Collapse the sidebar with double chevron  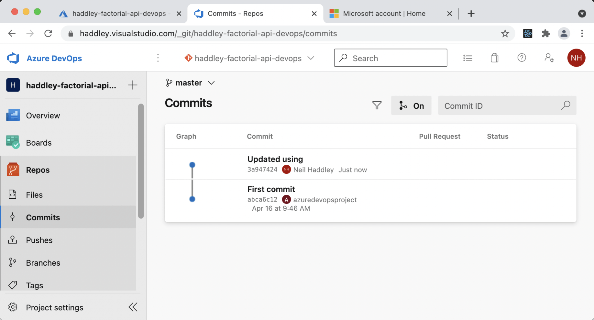point(133,307)
